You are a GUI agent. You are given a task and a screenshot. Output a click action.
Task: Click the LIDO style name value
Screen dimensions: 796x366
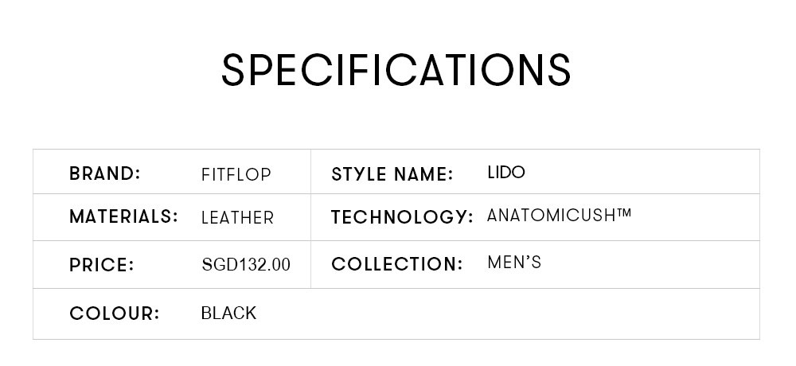click(x=506, y=173)
